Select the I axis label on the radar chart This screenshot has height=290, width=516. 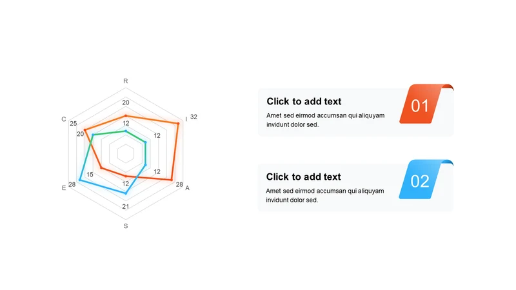(186, 119)
